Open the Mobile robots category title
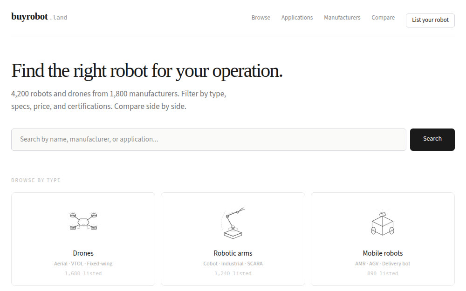The height and width of the screenshot is (291, 466). coord(383,253)
